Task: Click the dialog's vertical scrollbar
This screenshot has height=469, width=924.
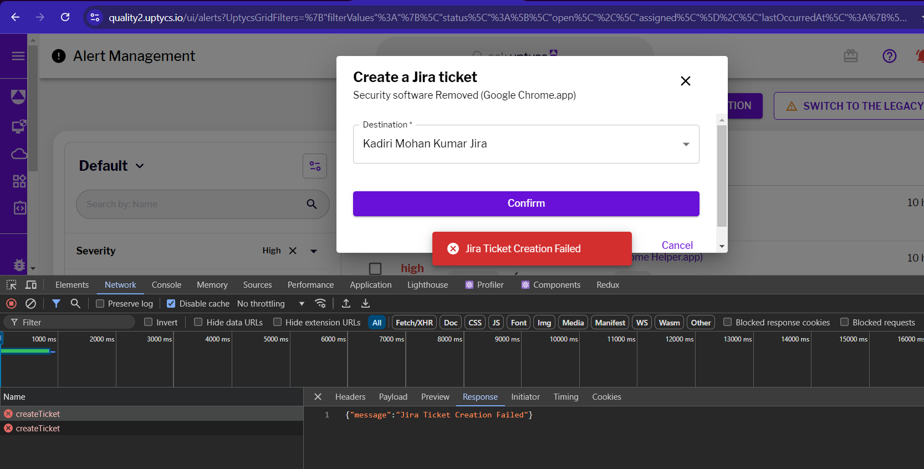Action: click(721, 176)
